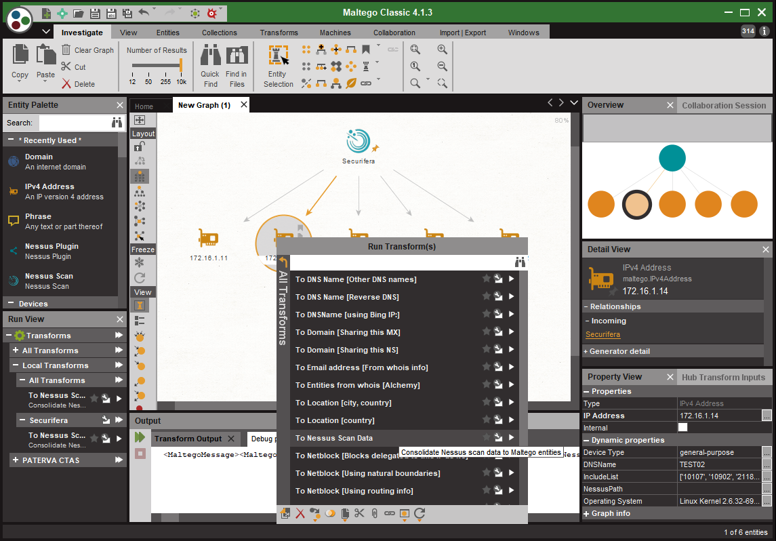776x541 pixels.
Task: Click the Entity Palette search field
Action: (x=75, y=122)
